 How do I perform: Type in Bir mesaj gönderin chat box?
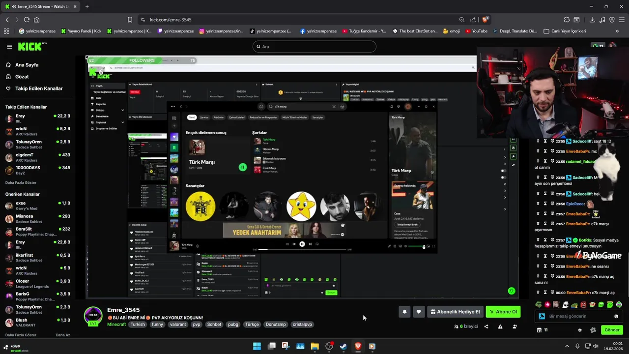pos(580,317)
